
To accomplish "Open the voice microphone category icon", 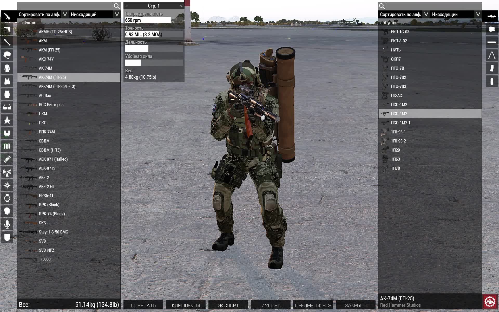I will click(7, 224).
